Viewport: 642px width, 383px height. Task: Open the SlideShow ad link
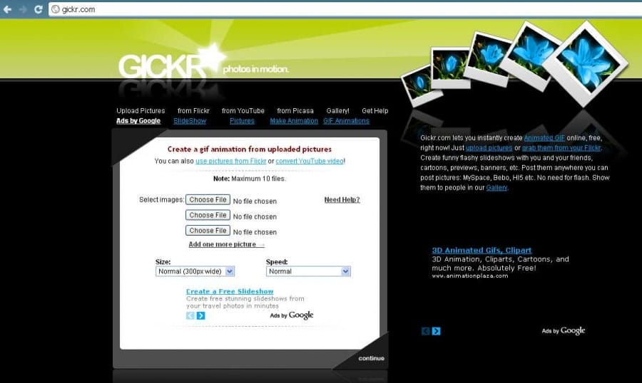point(190,121)
